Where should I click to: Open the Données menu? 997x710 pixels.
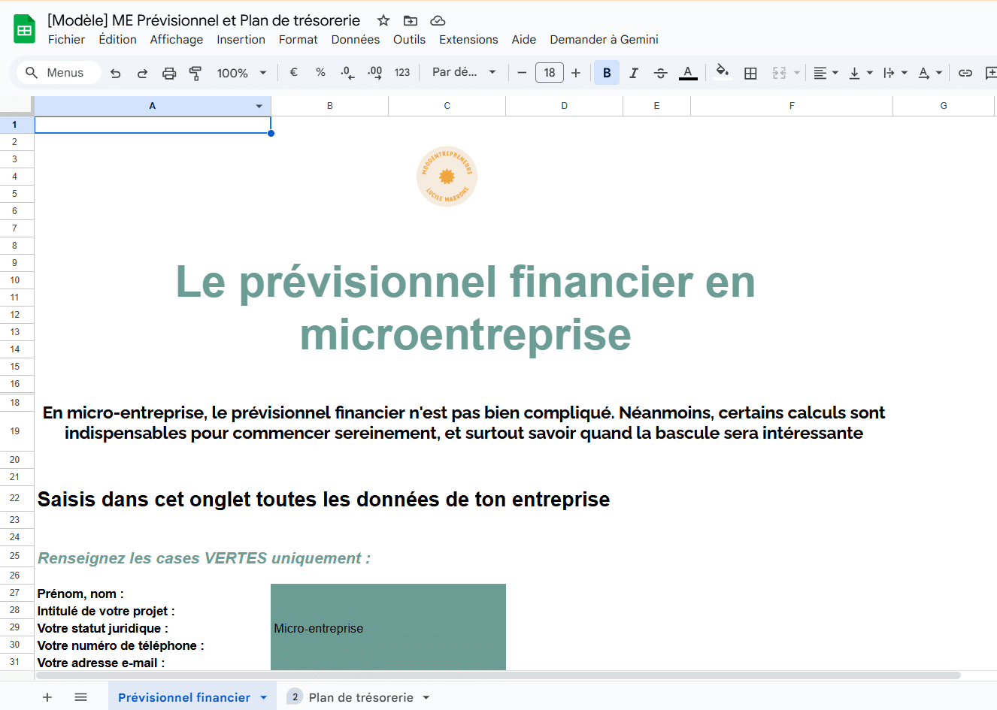(355, 40)
